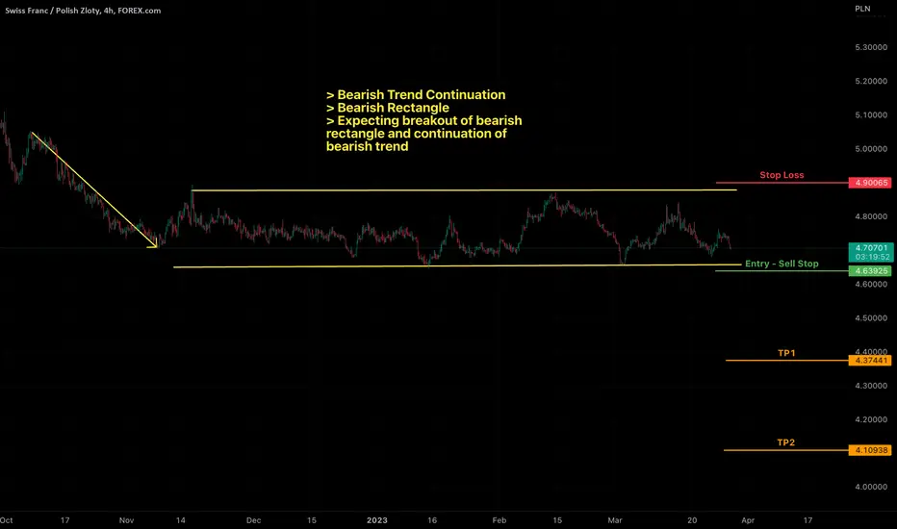Image resolution: width=897 pixels, height=529 pixels.
Task: Click the PLN currency label
Action: coord(862,9)
